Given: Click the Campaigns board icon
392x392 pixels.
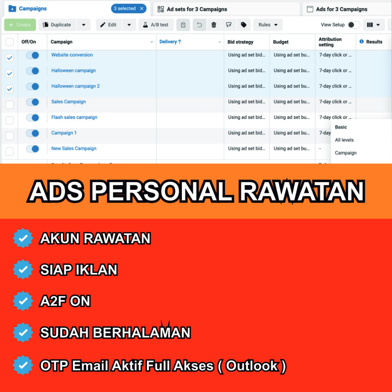Looking at the screenshot, I should [12, 8].
